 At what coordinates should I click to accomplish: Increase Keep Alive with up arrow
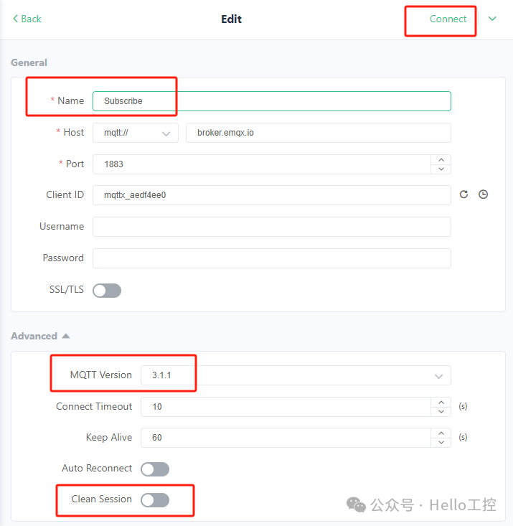pyautogui.click(x=441, y=433)
